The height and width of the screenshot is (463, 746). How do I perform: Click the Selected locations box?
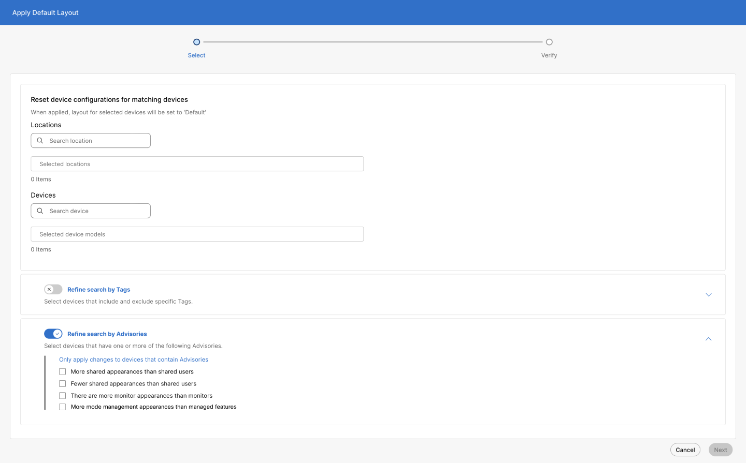click(x=197, y=164)
